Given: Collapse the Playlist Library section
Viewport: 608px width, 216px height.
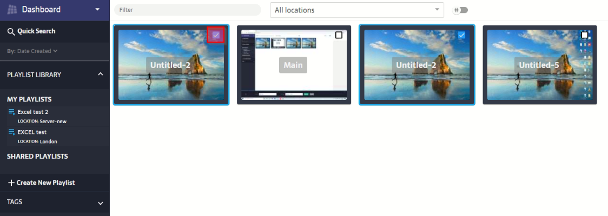Looking at the screenshot, I should tap(100, 74).
